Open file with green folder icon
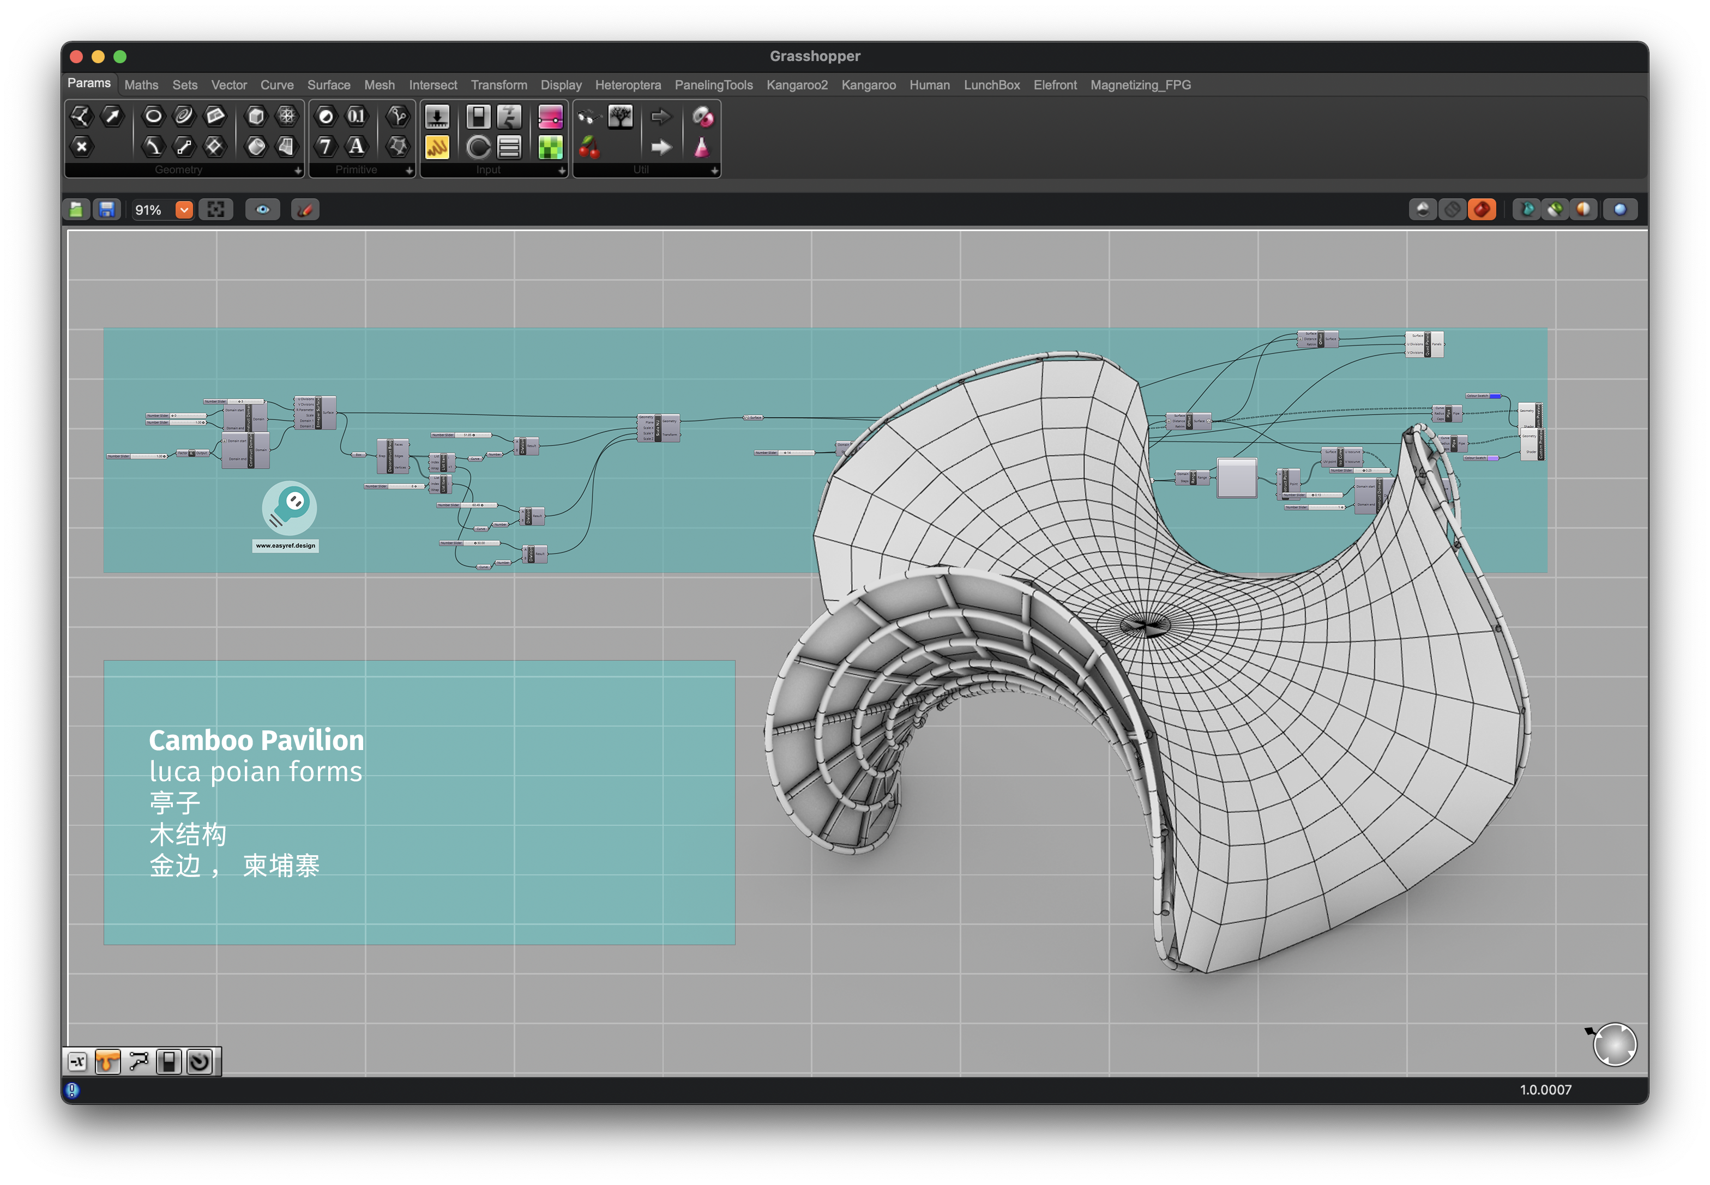The height and width of the screenshot is (1185, 1710). tap(76, 210)
